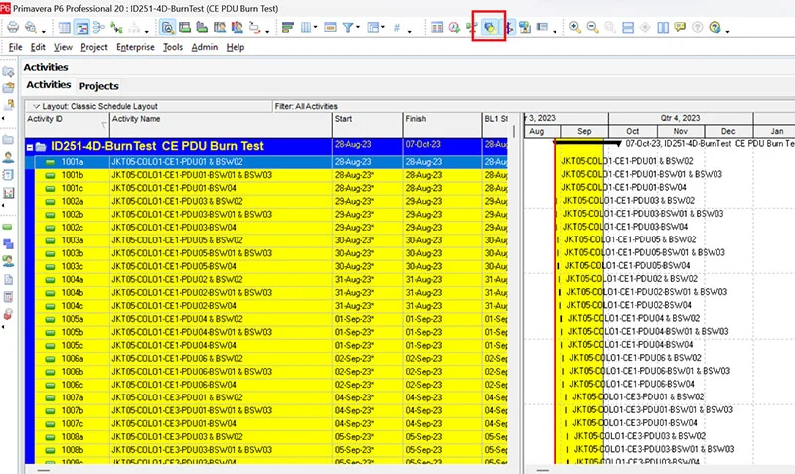The image size is (795, 474).
Task: Open the WBS icon in left sidebar
Action: pyautogui.click(x=8, y=244)
